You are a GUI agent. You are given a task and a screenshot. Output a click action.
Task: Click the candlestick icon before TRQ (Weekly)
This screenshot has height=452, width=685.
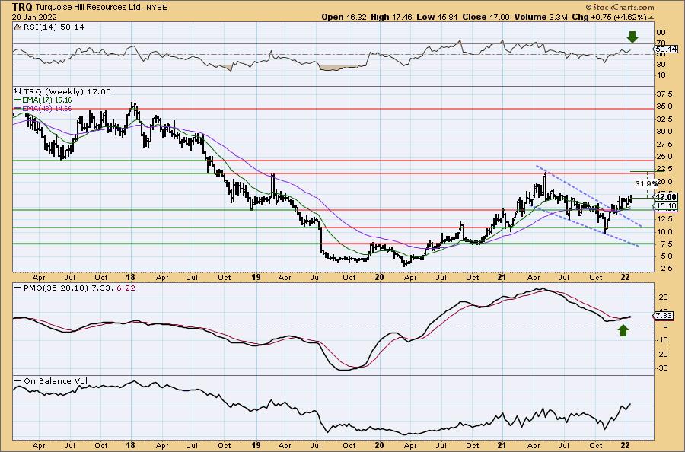coord(18,92)
